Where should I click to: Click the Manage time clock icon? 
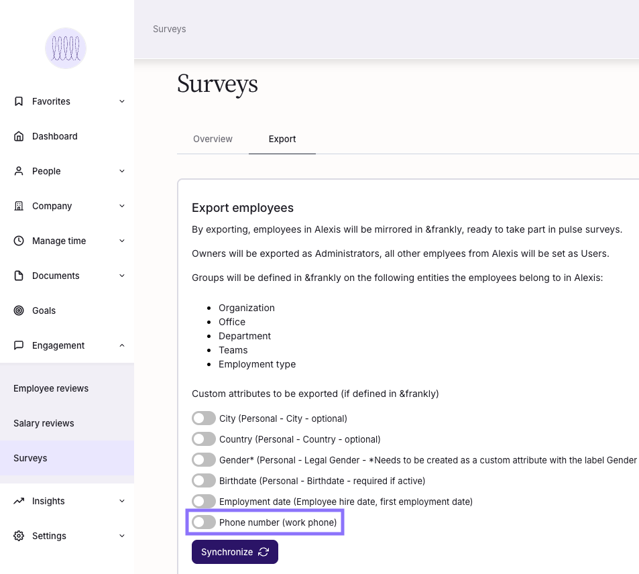click(19, 241)
